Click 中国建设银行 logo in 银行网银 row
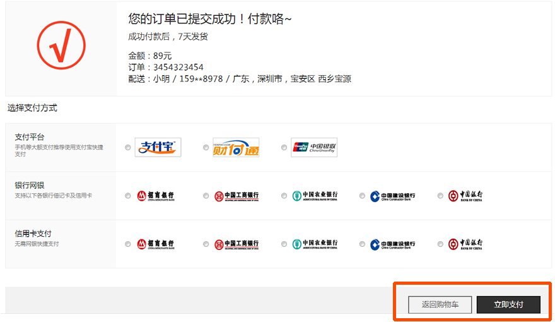The height and width of the screenshot is (322, 555). (392, 196)
